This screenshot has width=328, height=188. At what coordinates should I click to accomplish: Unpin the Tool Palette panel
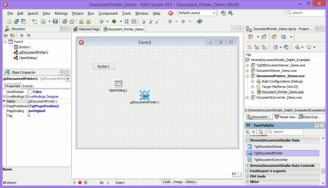pyautogui.click(x=317, y=125)
